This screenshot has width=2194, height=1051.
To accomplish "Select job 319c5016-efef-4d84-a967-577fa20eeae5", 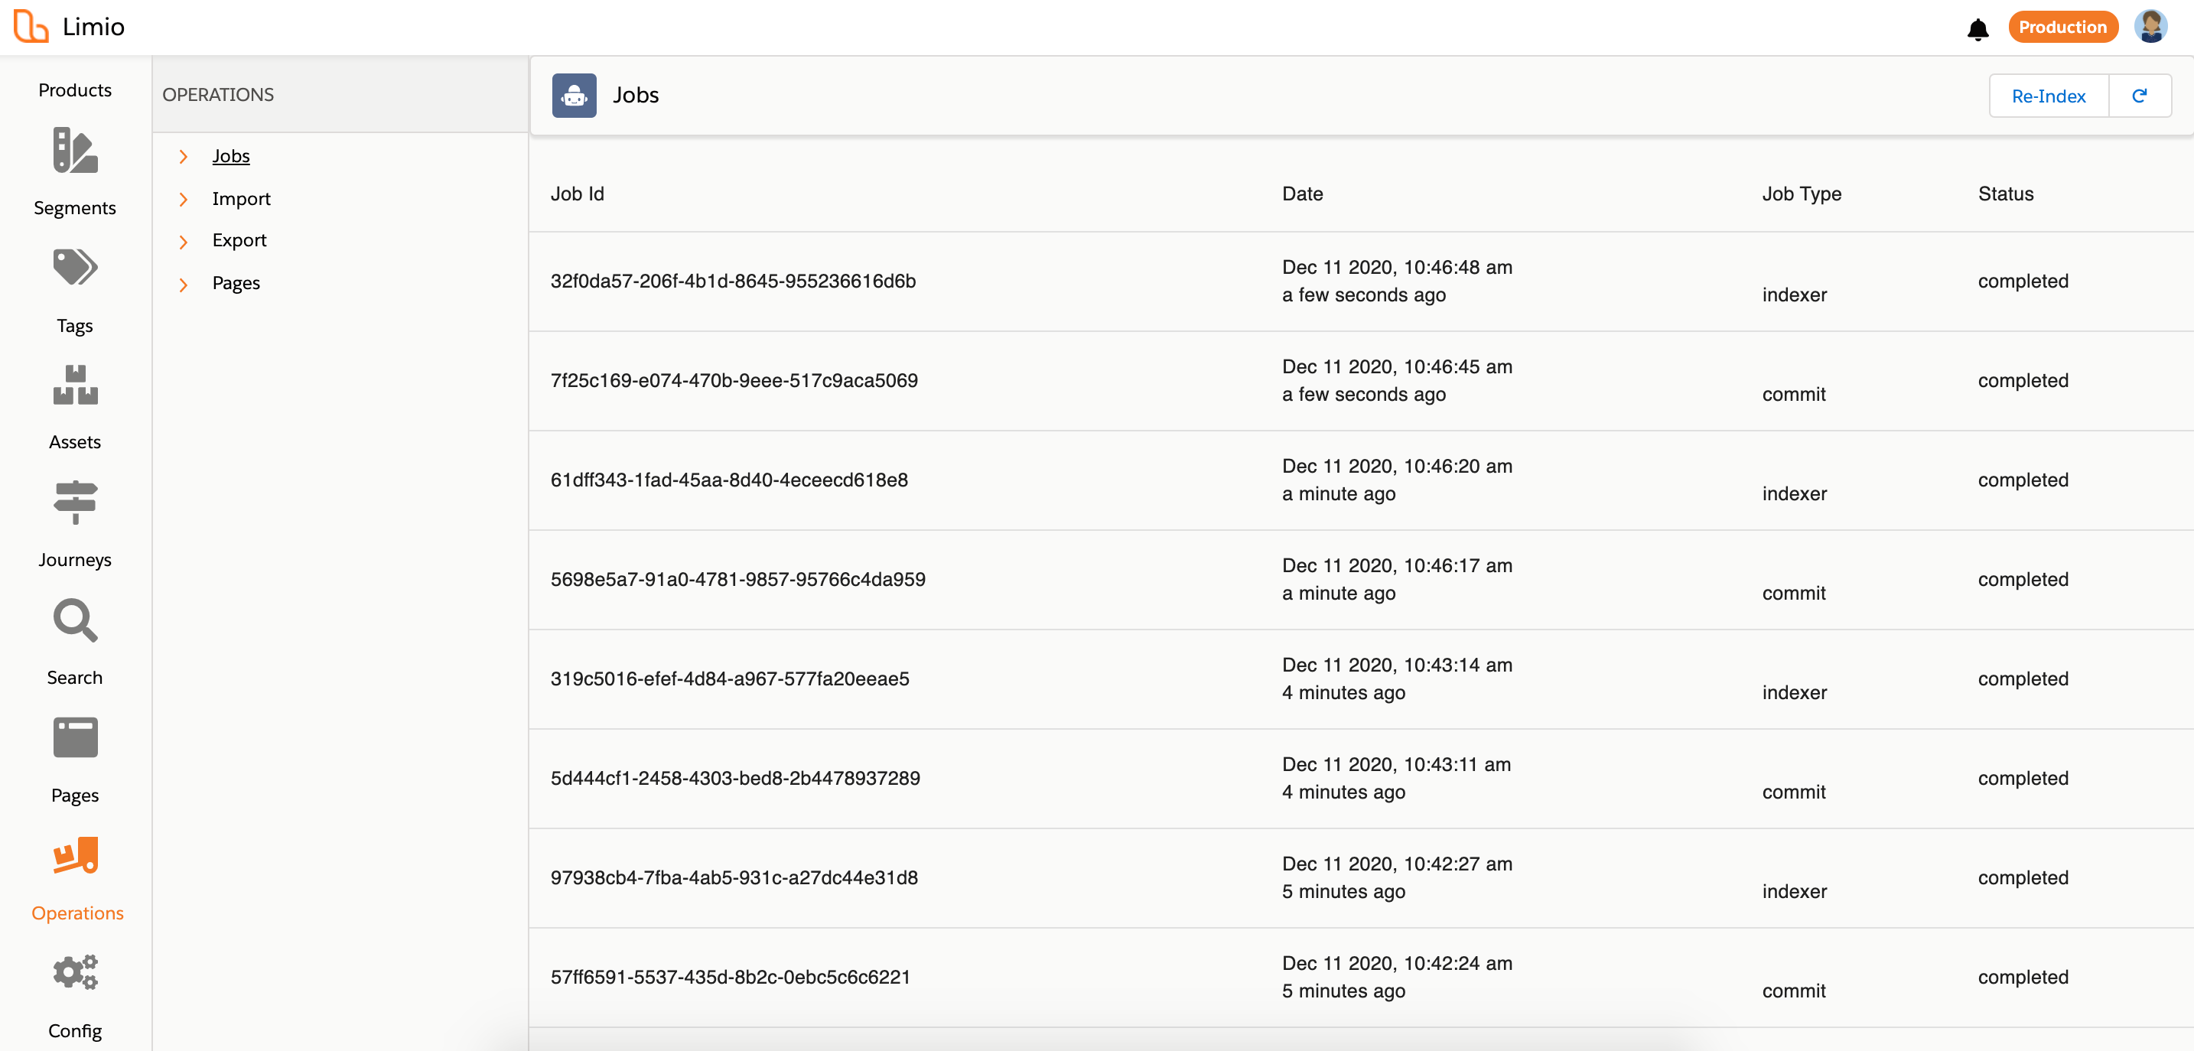I will click(730, 678).
